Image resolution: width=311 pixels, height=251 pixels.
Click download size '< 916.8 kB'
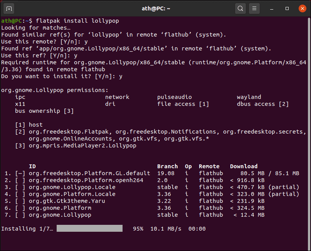(x=247, y=180)
